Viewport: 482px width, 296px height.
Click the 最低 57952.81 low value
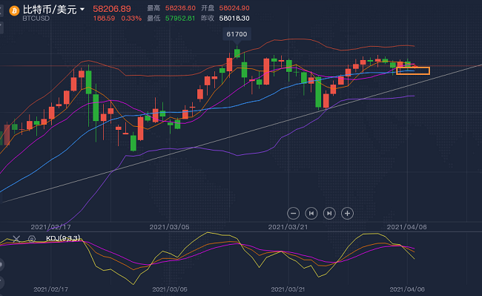[180, 18]
